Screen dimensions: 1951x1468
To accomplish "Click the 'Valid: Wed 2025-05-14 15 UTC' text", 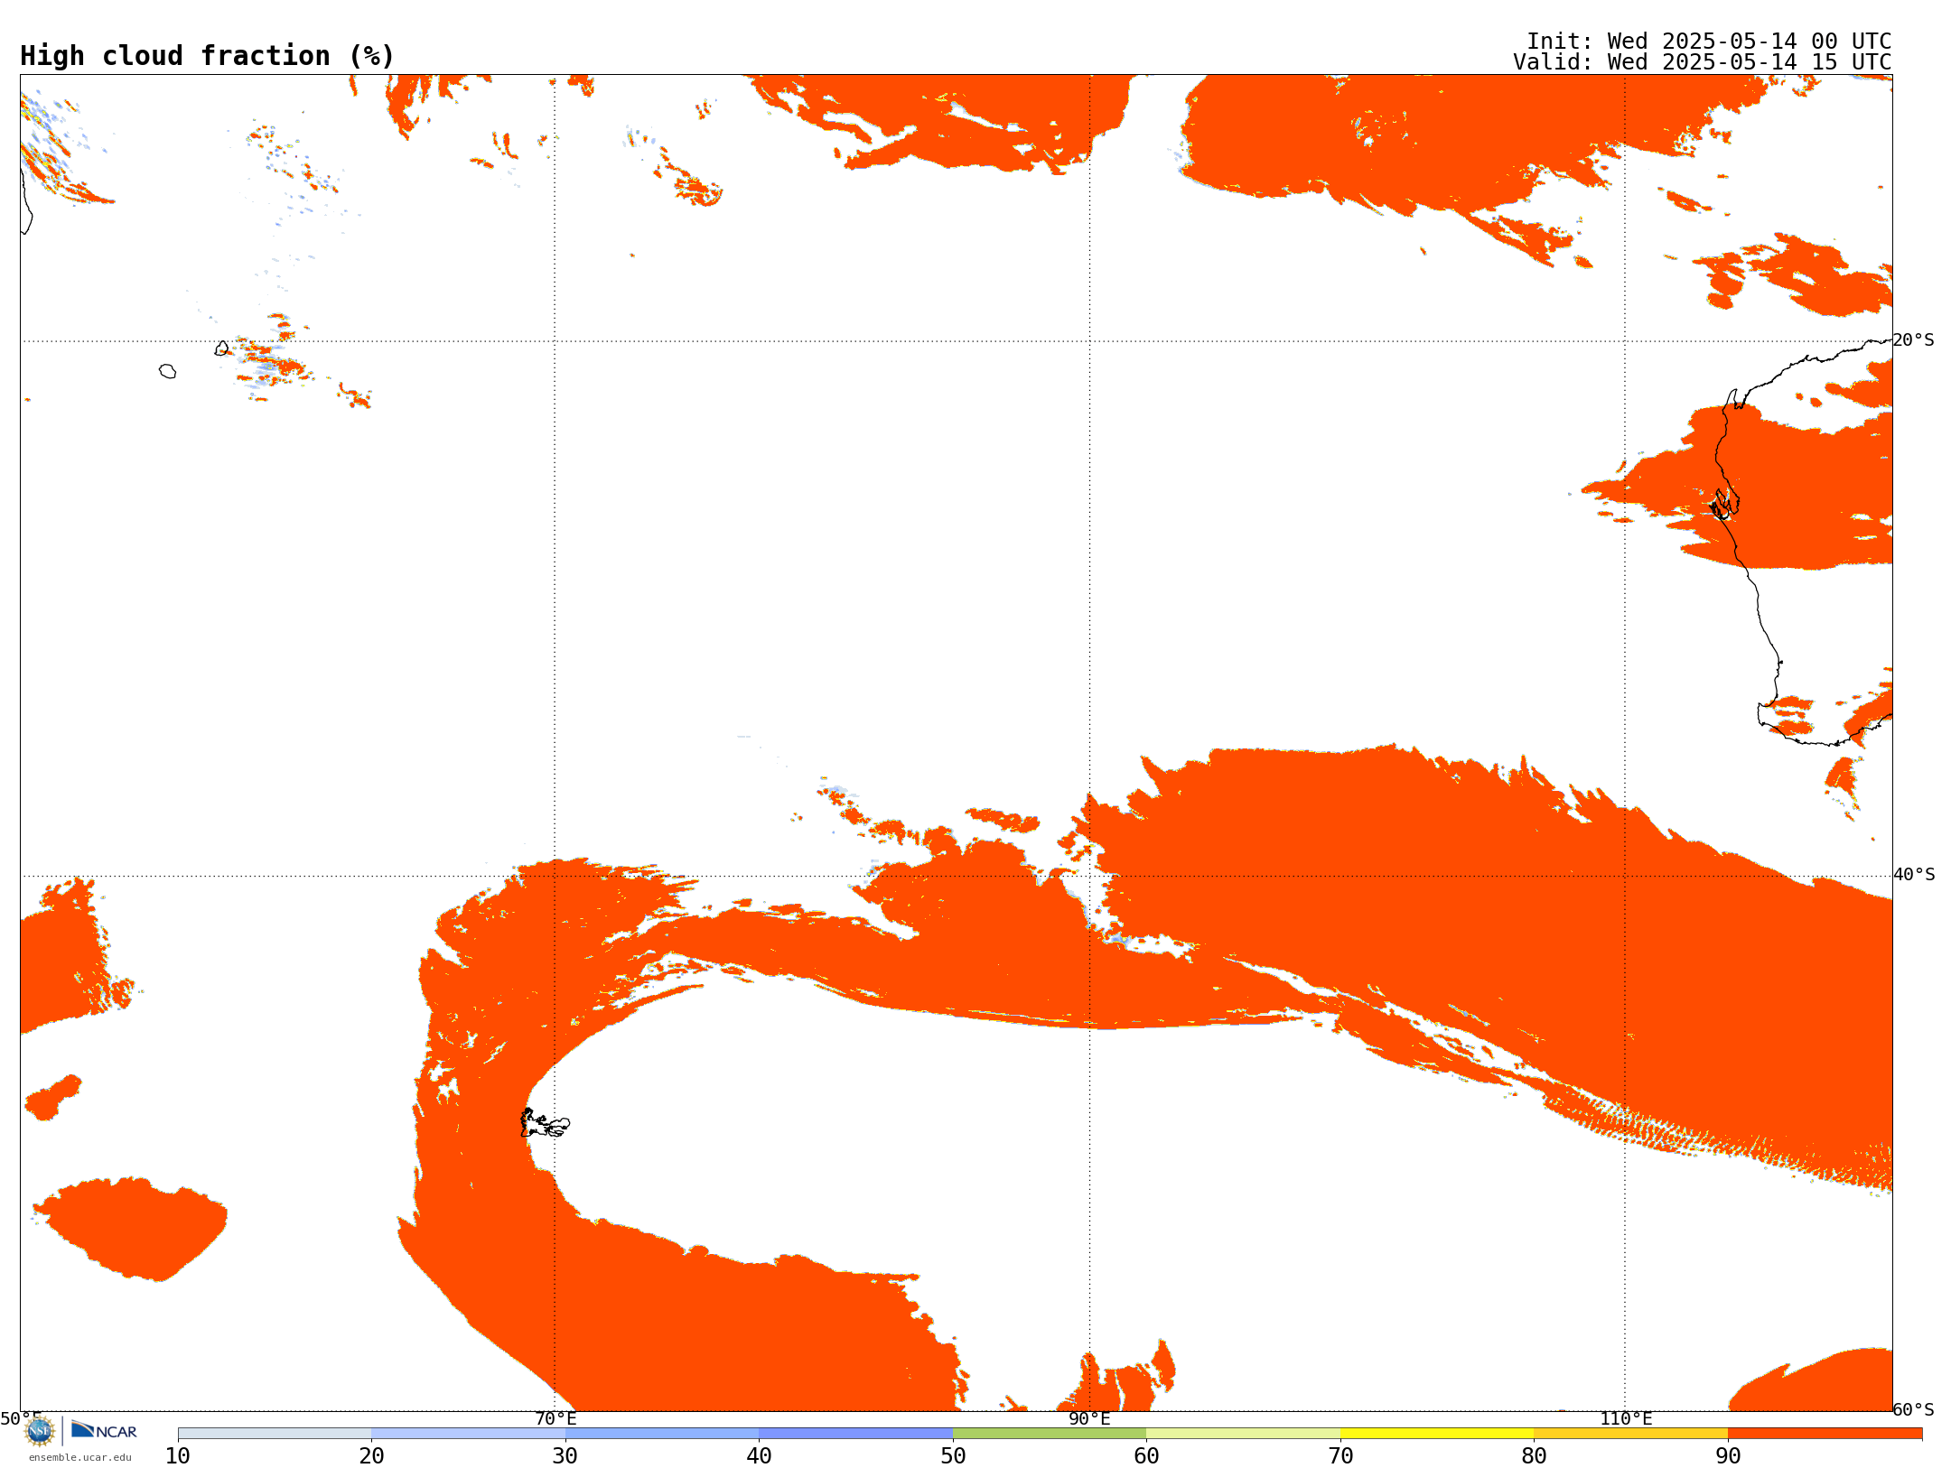I will [1703, 62].
